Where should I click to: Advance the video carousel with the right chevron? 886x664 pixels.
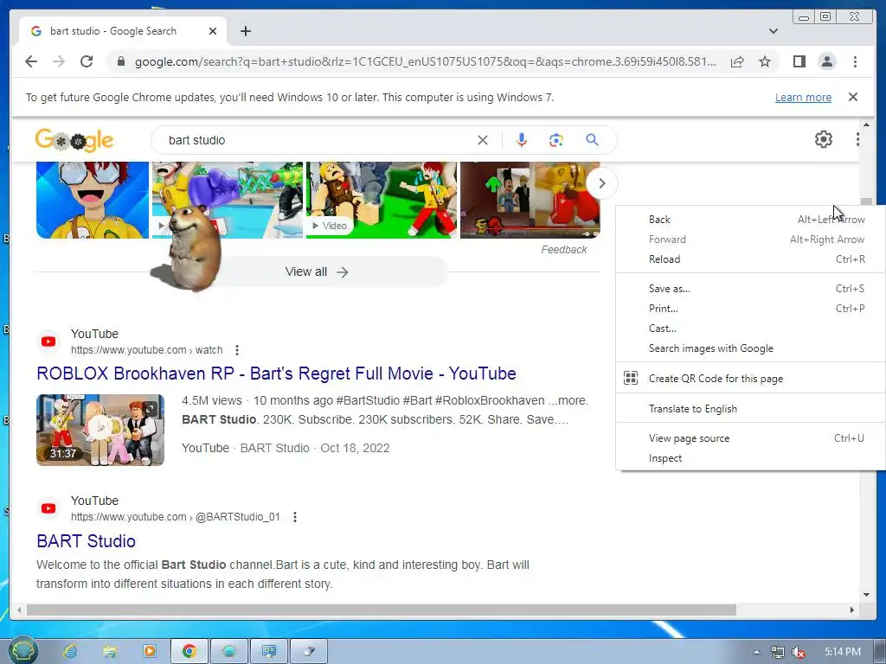602,183
